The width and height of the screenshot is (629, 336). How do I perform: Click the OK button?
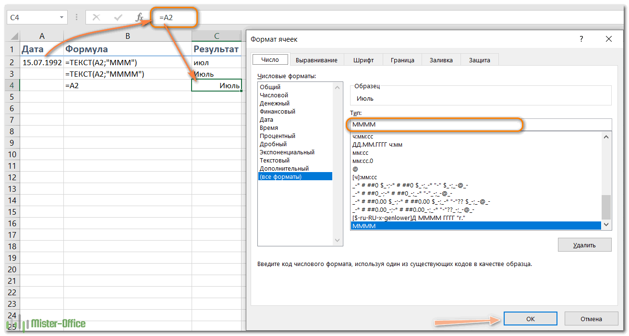point(531,319)
